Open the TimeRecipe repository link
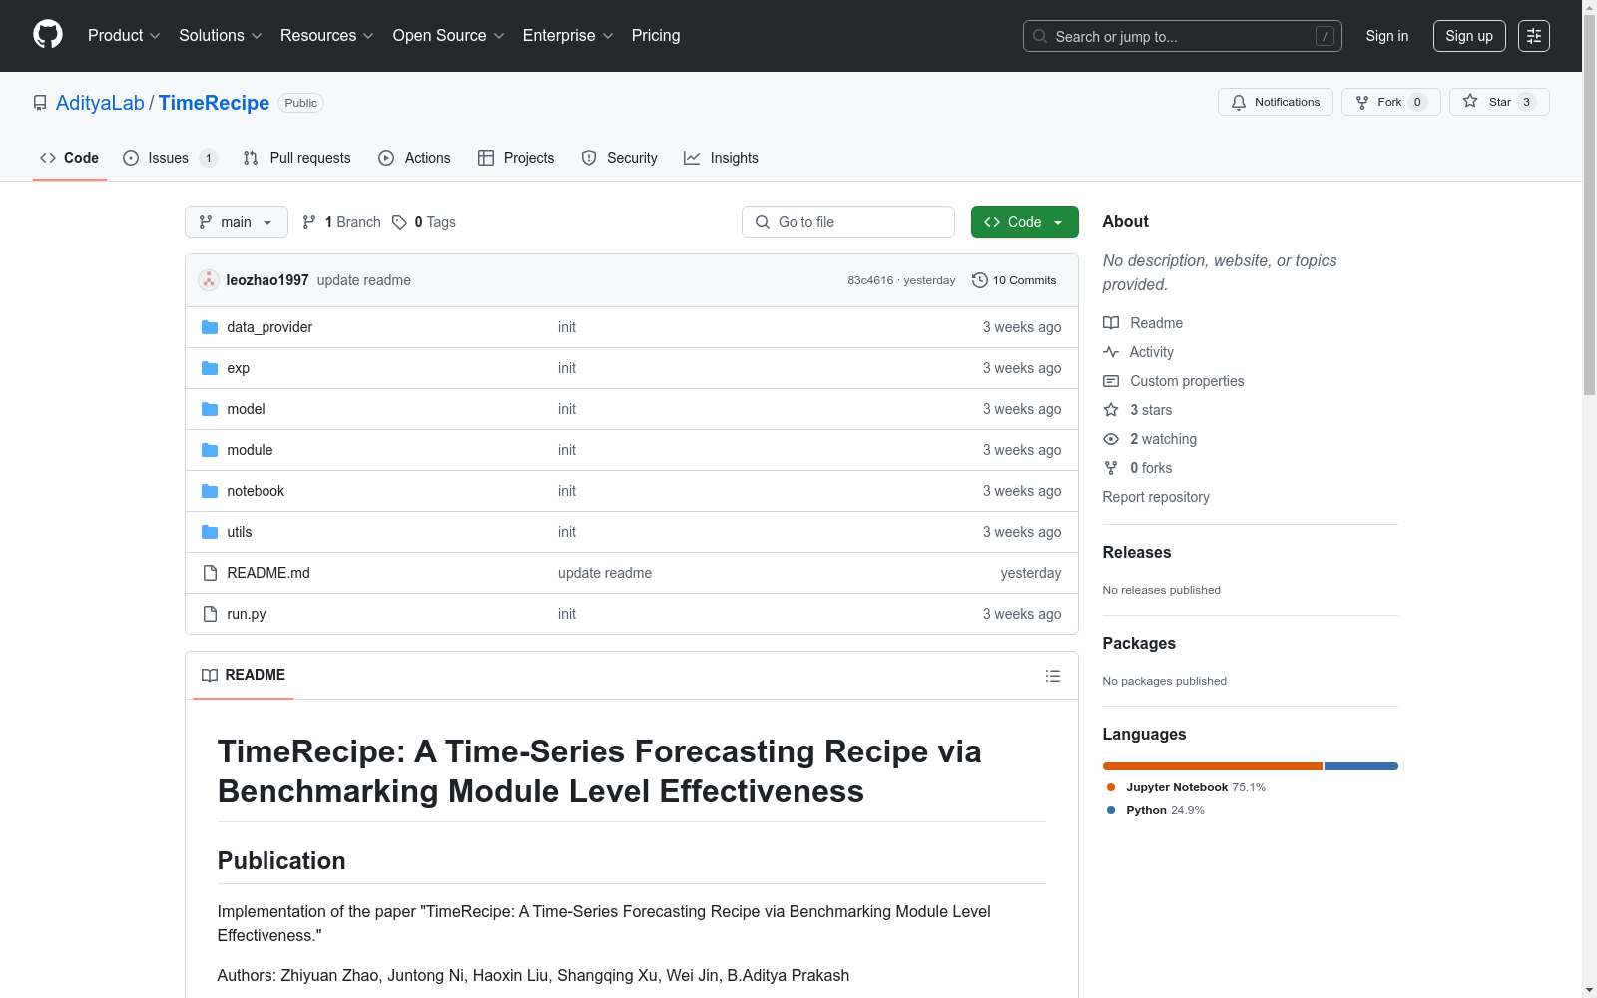The width and height of the screenshot is (1597, 998). click(x=214, y=103)
